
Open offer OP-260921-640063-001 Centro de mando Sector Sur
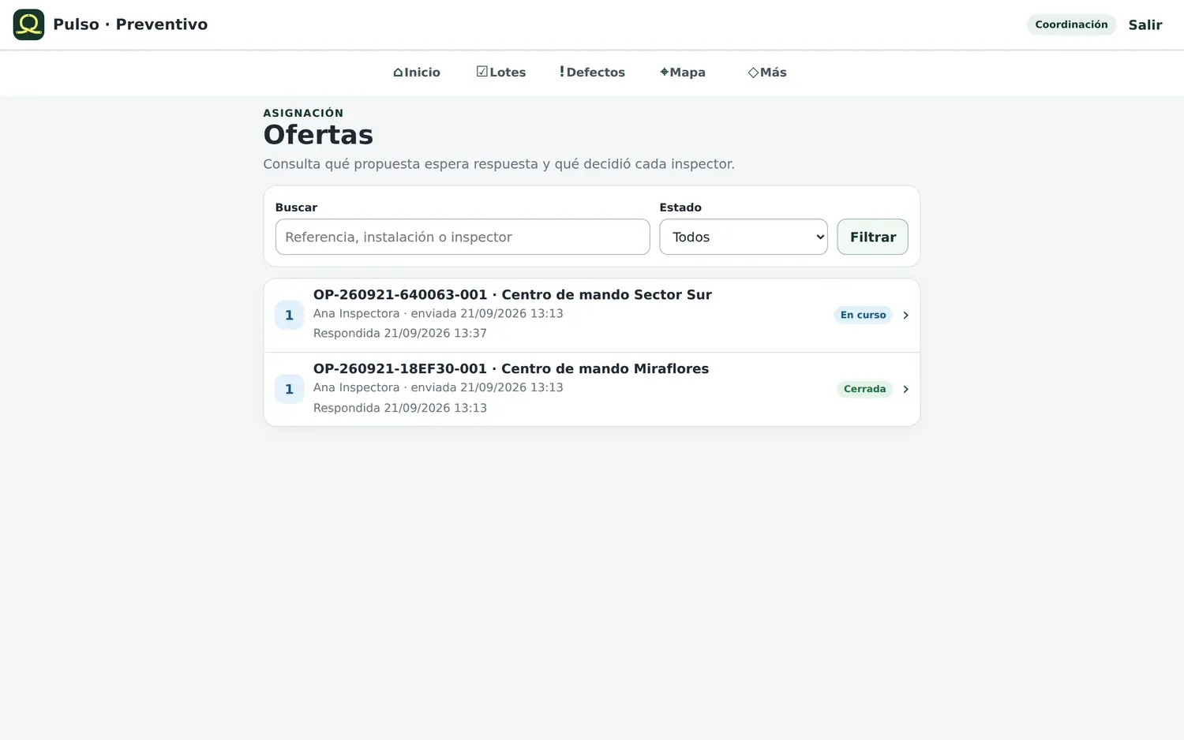tap(592, 315)
